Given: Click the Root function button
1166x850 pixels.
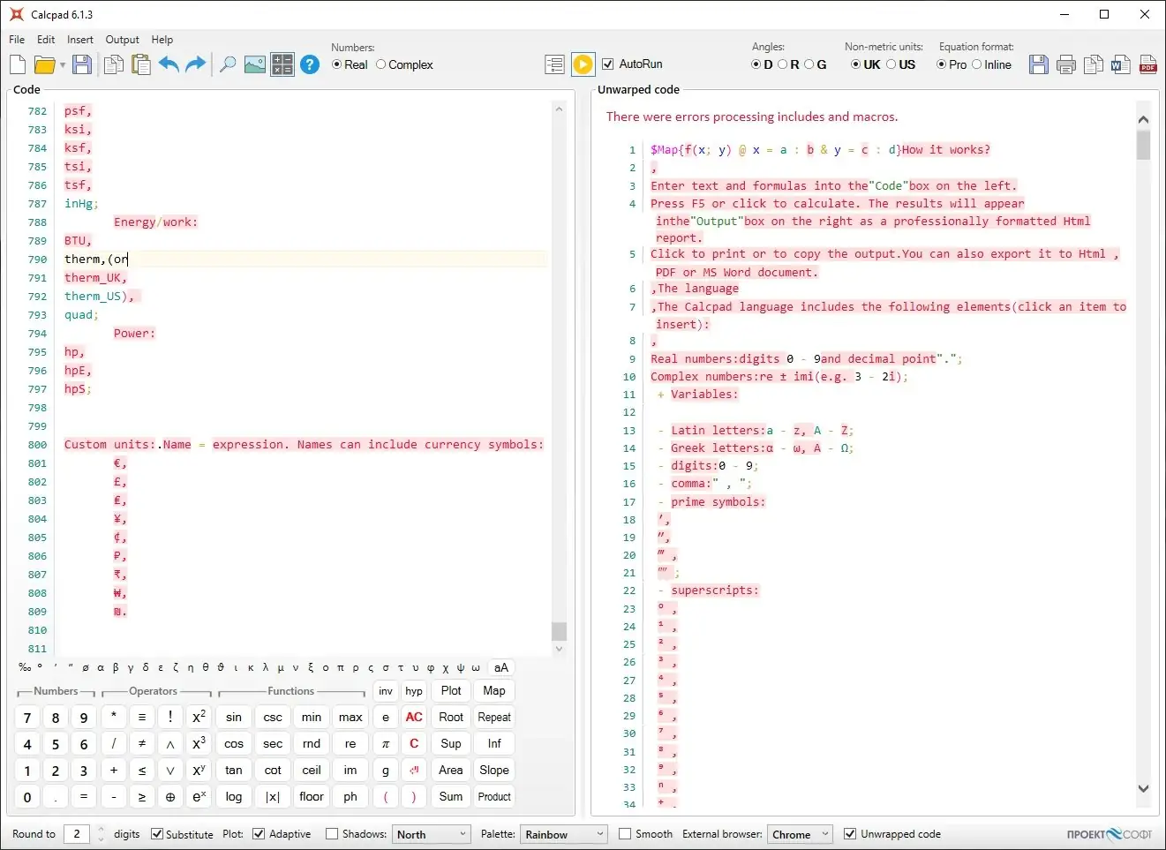Looking at the screenshot, I should (x=451, y=718).
